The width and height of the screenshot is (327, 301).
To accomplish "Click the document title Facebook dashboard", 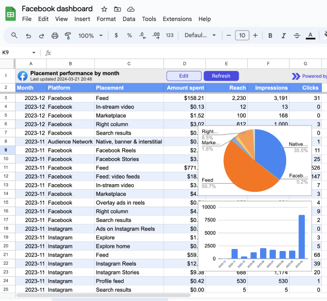I will pos(57,9).
